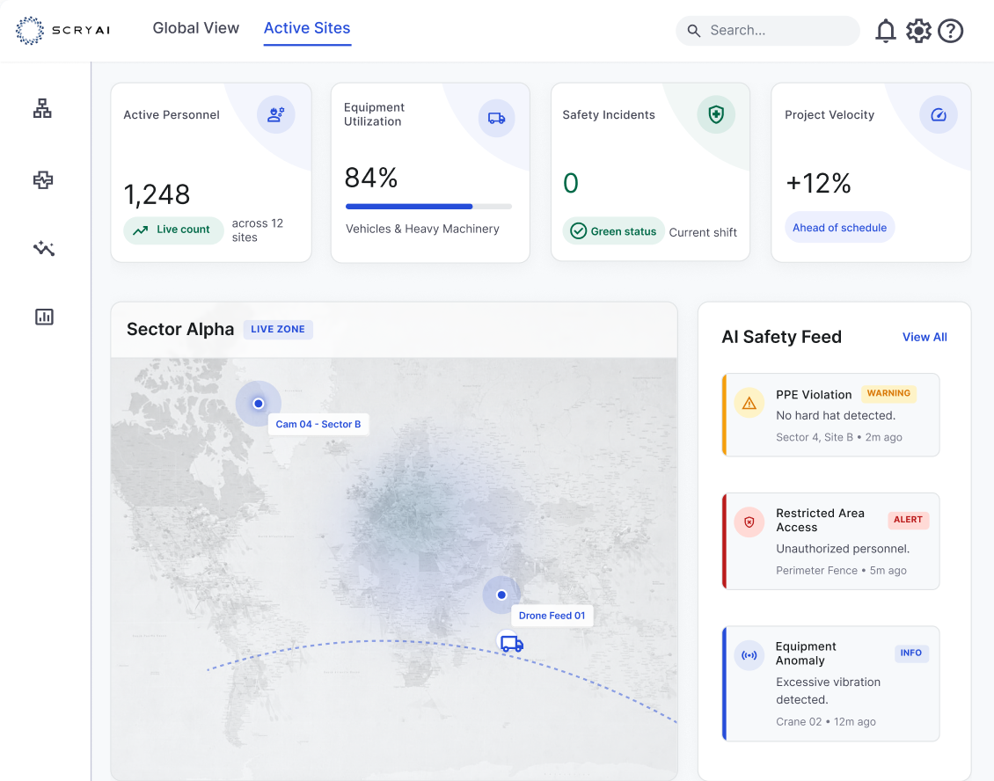This screenshot has height=781, width=994.
Task: Click 'No hard hat detected.' text
Action: click(836, 416)
